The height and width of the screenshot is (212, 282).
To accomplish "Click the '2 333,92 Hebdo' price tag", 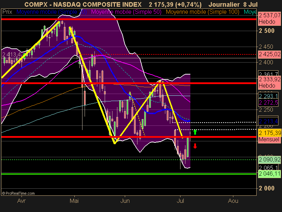I will pos(269,82).
